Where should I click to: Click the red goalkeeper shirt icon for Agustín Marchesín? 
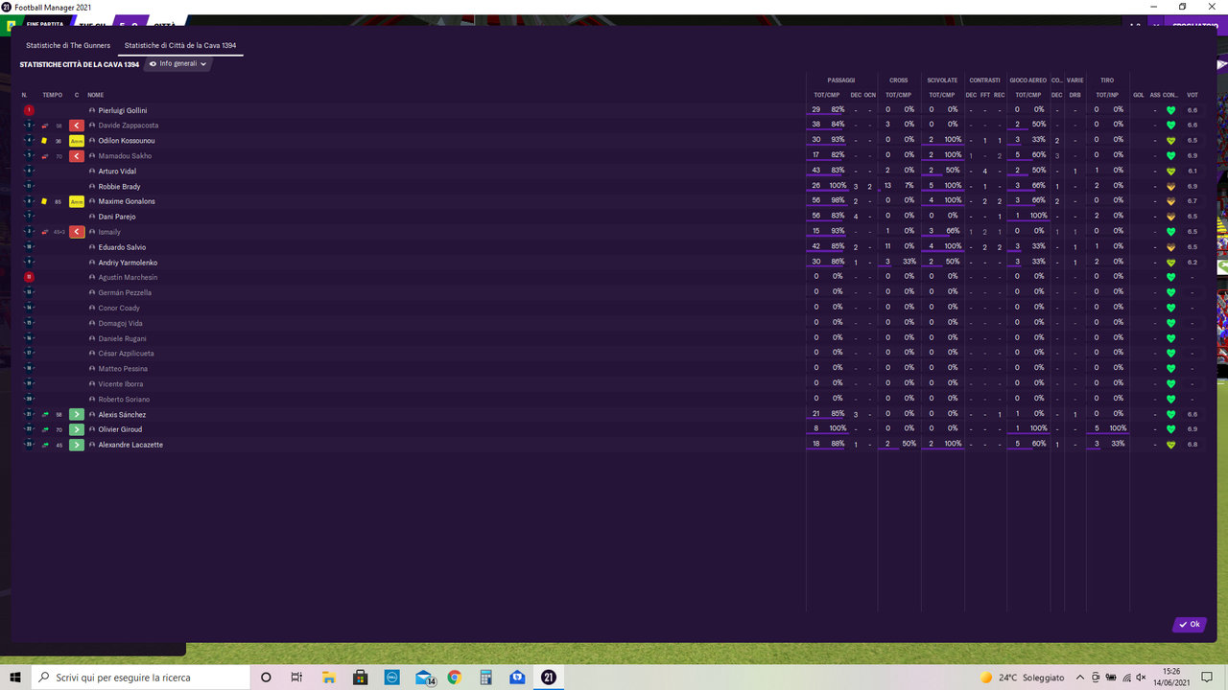pyautogui.click(x=29, y=277)
